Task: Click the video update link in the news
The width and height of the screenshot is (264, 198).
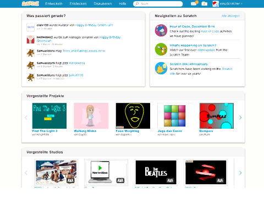Action: click(x=206, y=50)
